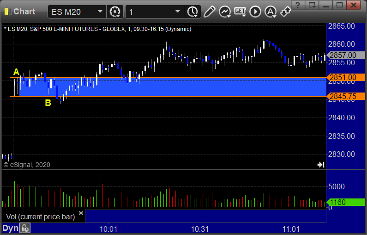This screenshot has width=367, height=235.
Task: Click the 2835.00 price axis label
Action: point(342,136)
